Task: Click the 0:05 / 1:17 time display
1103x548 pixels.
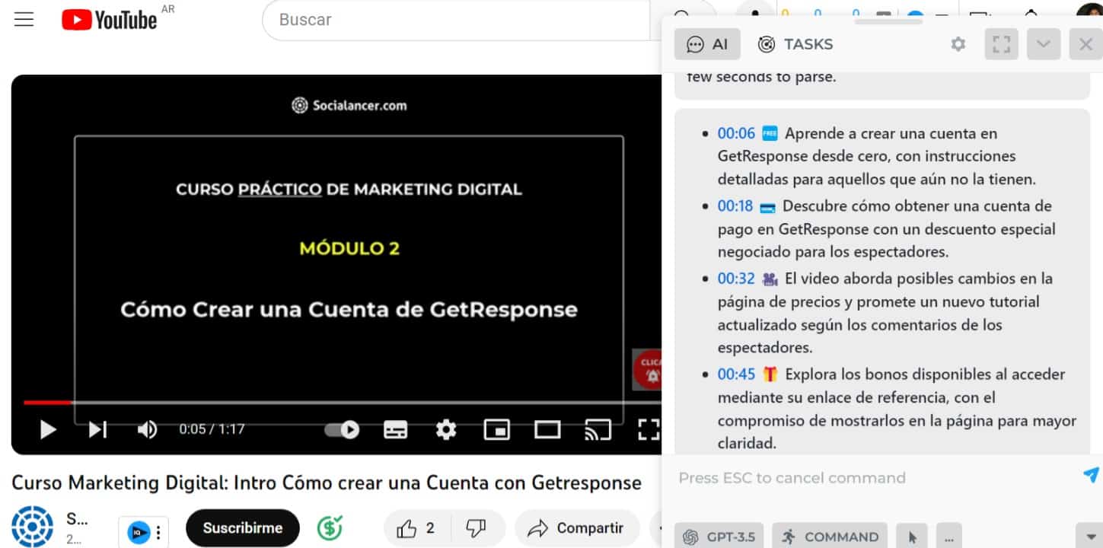Action: (212, 429)
